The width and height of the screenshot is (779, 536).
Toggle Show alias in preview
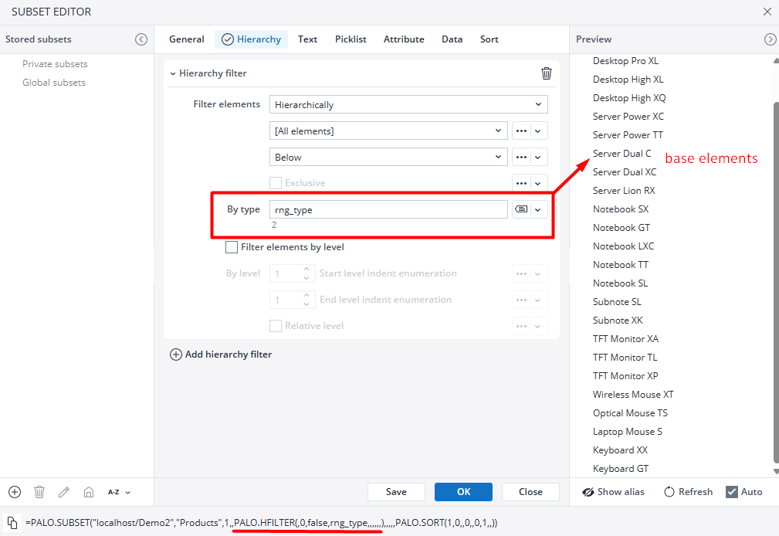tap(588, 492)
